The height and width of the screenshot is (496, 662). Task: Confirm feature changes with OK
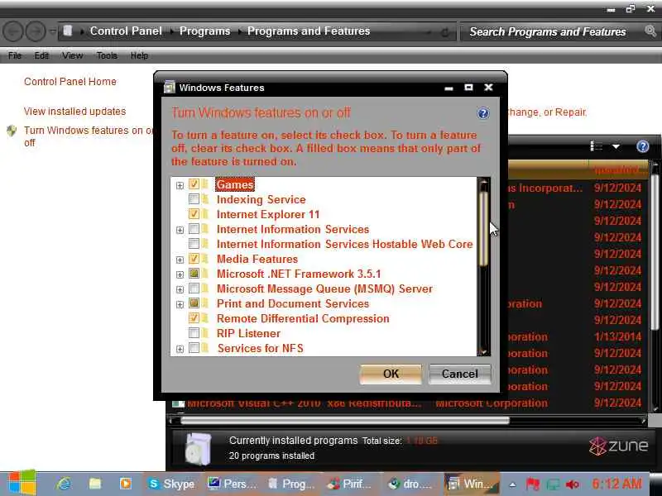coord(391,374)
